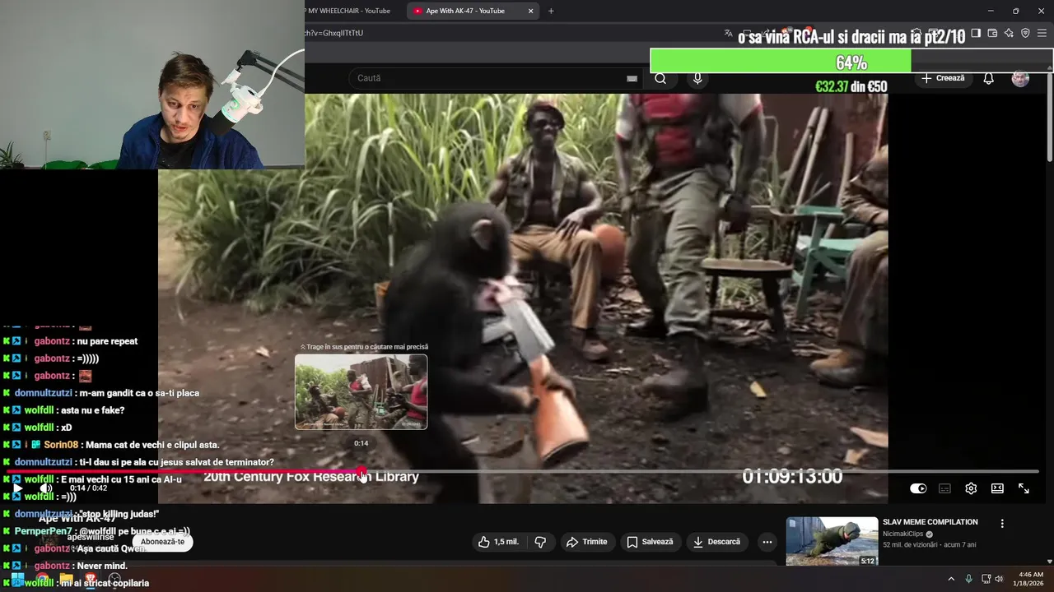The width and height of the screenshot is (1054, 592).
Task: Open File Explorer from the taskbar
Action: click(x=66, y=579)
